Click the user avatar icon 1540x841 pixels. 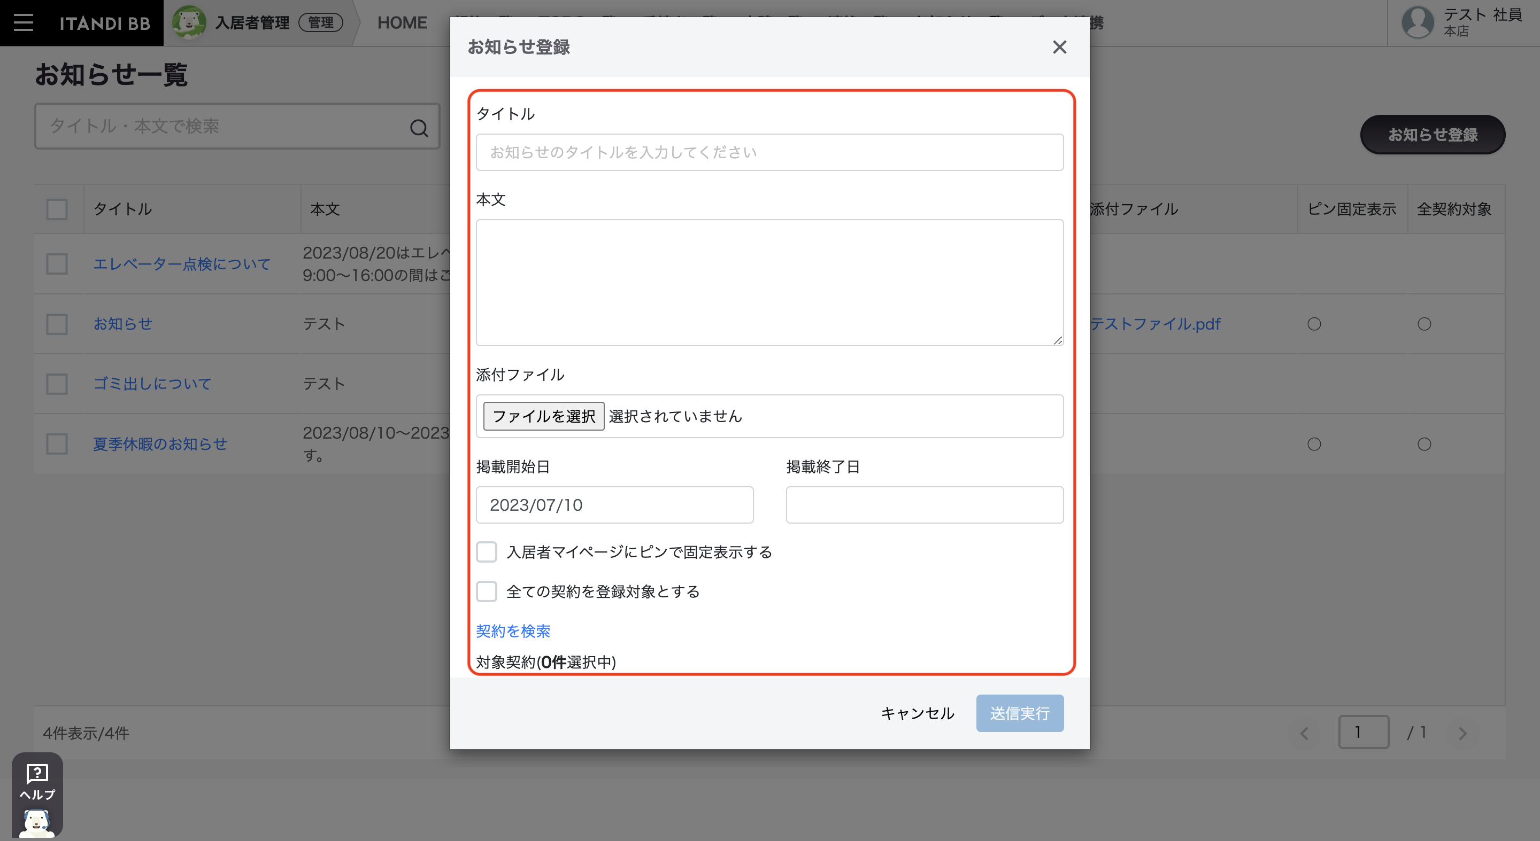pos(1418,22)
